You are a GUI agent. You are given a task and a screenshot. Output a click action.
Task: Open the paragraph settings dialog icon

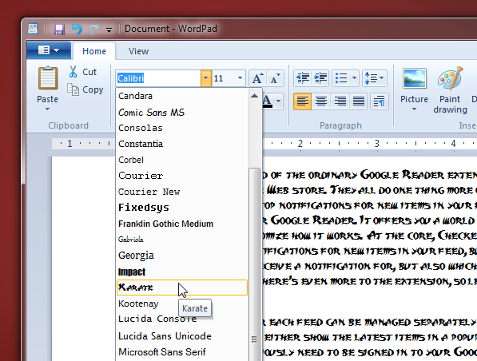click(379, 101)
